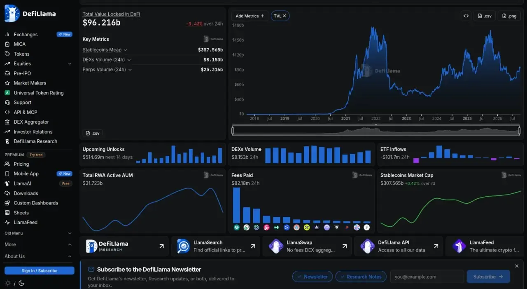Viewport: 527px width, 289px height.
Task: Click the Support headset icon
Action: [7, 102]
